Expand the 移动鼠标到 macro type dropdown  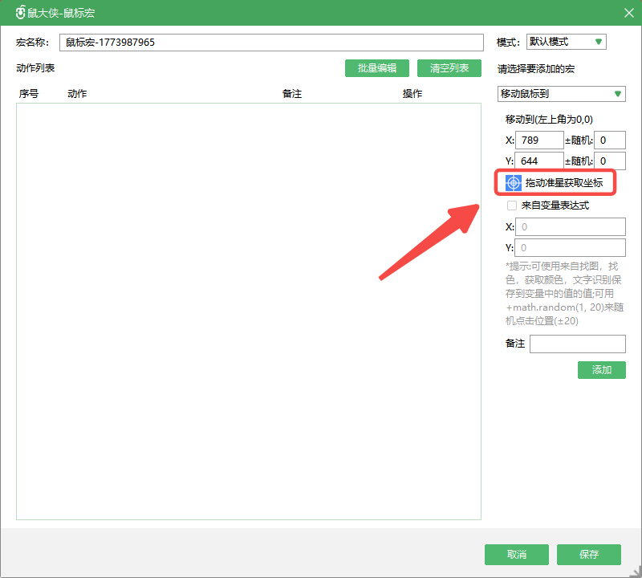[x=561, y=94]
